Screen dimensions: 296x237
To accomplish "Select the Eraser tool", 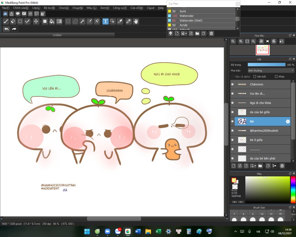I will click(13, 21).
